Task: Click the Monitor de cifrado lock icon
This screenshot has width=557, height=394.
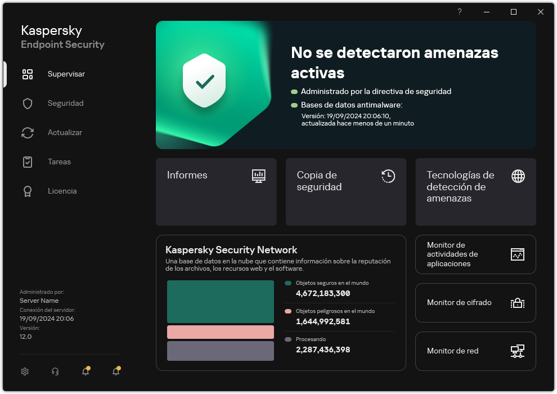Action: (517, 303)
